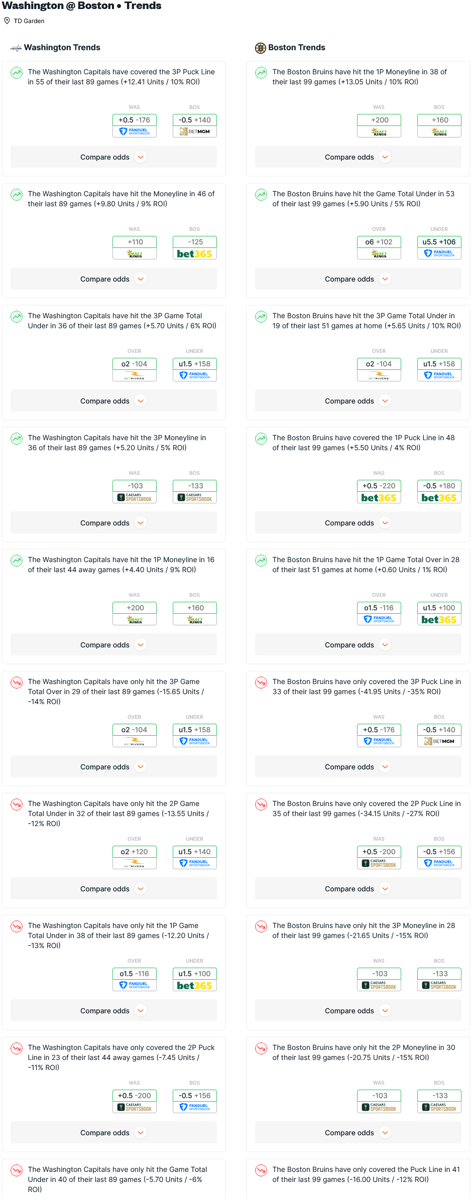Expand Compare odds for Capitals 3P Puck Line
The width and height of the screenshot is (472, 1199).
(113, 157)
